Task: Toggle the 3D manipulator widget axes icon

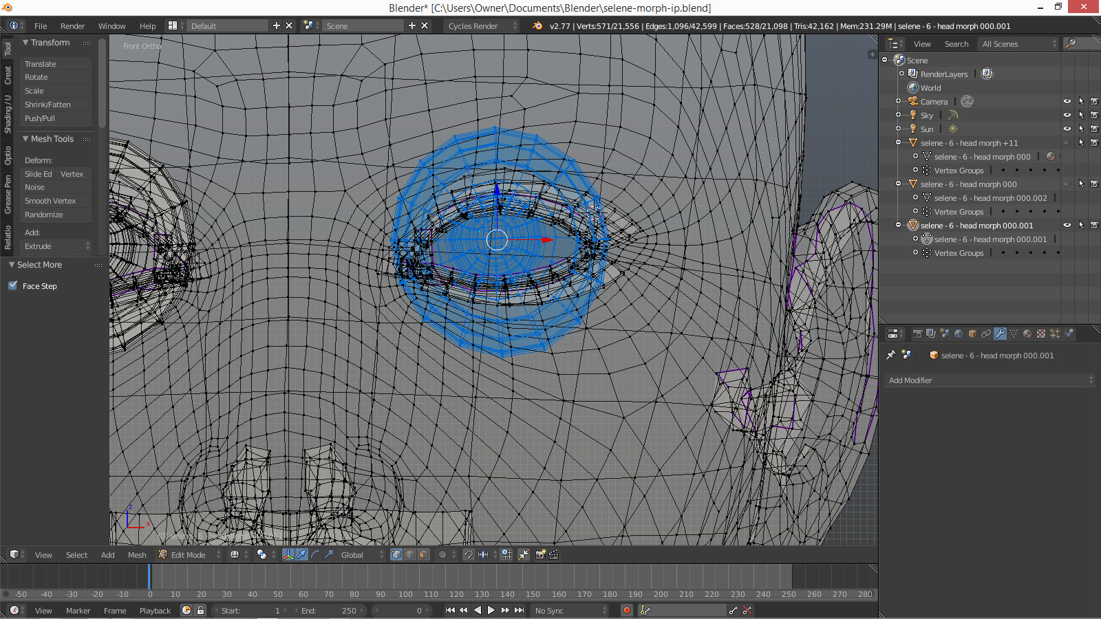Action: pos(288,554)
